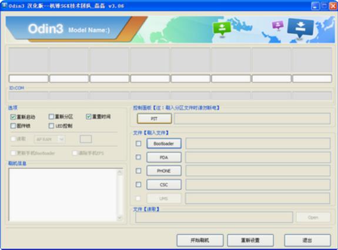This screenshot has width=338, height=250.
Task: Enable the 固件锁 checkbox
Action: [13, 126]
